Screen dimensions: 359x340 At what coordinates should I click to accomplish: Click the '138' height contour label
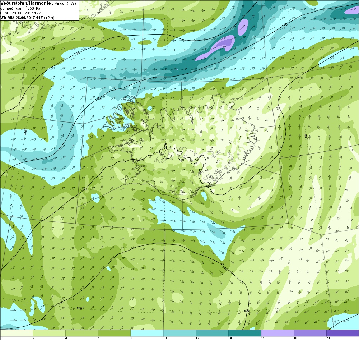(x=77, y=54)
